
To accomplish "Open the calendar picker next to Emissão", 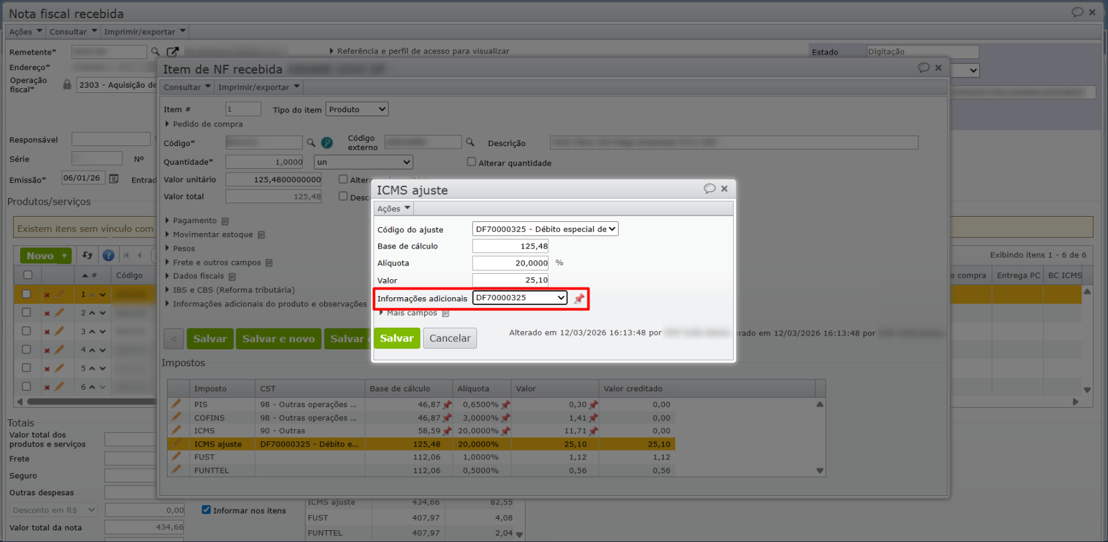I will coord(114,179).
